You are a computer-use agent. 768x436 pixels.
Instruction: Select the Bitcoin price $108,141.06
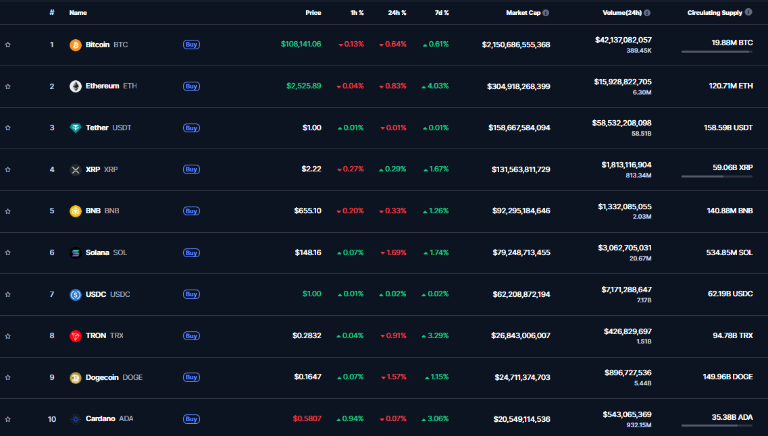301,45
